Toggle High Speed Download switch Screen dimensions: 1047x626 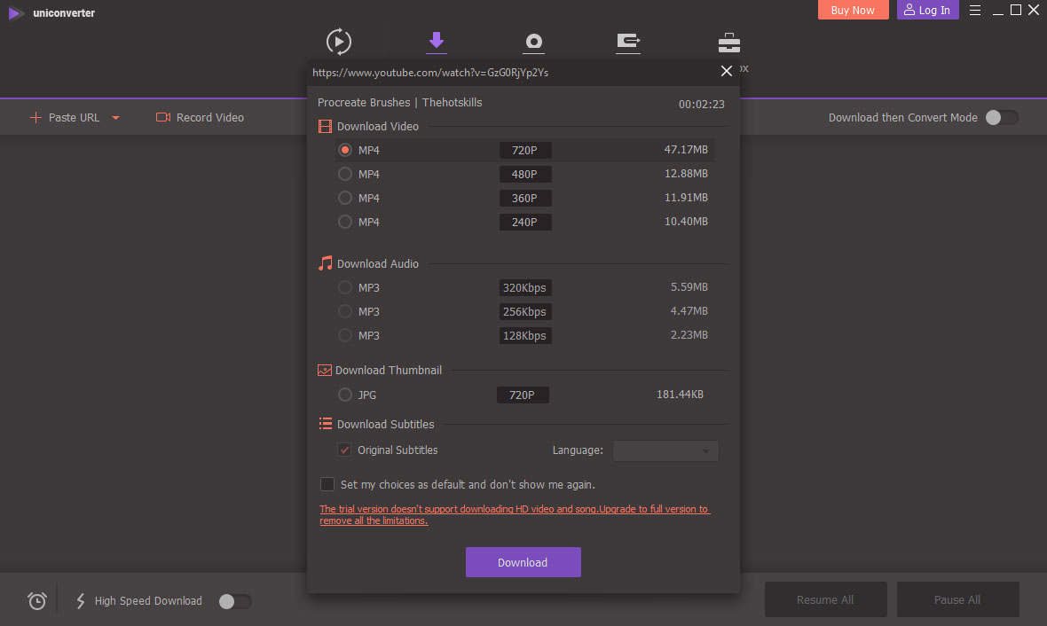235,601
